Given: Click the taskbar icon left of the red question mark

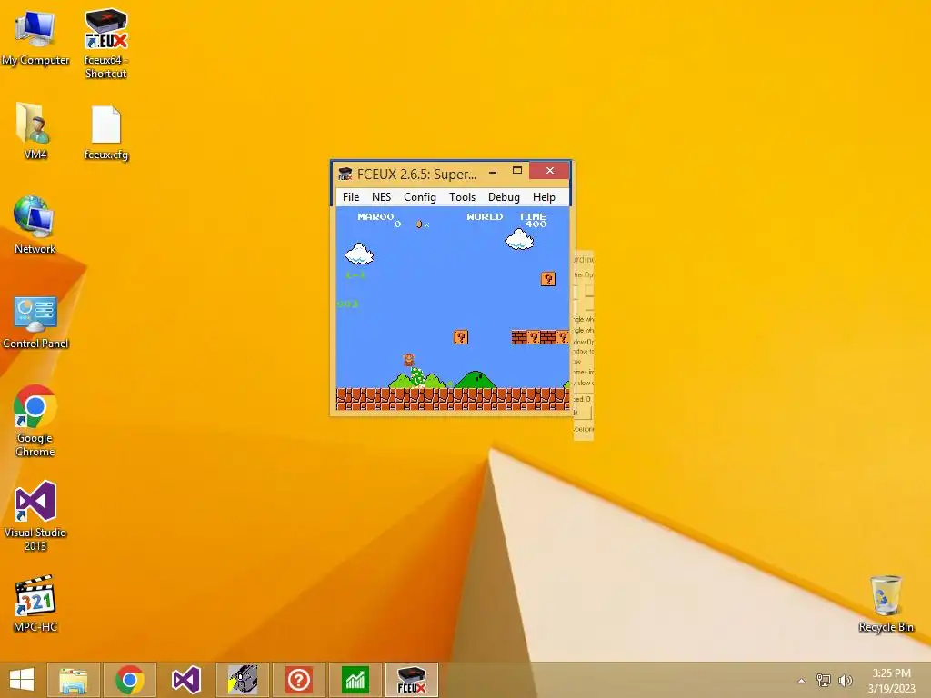Looking at the screenshot, I should [242, 680].
